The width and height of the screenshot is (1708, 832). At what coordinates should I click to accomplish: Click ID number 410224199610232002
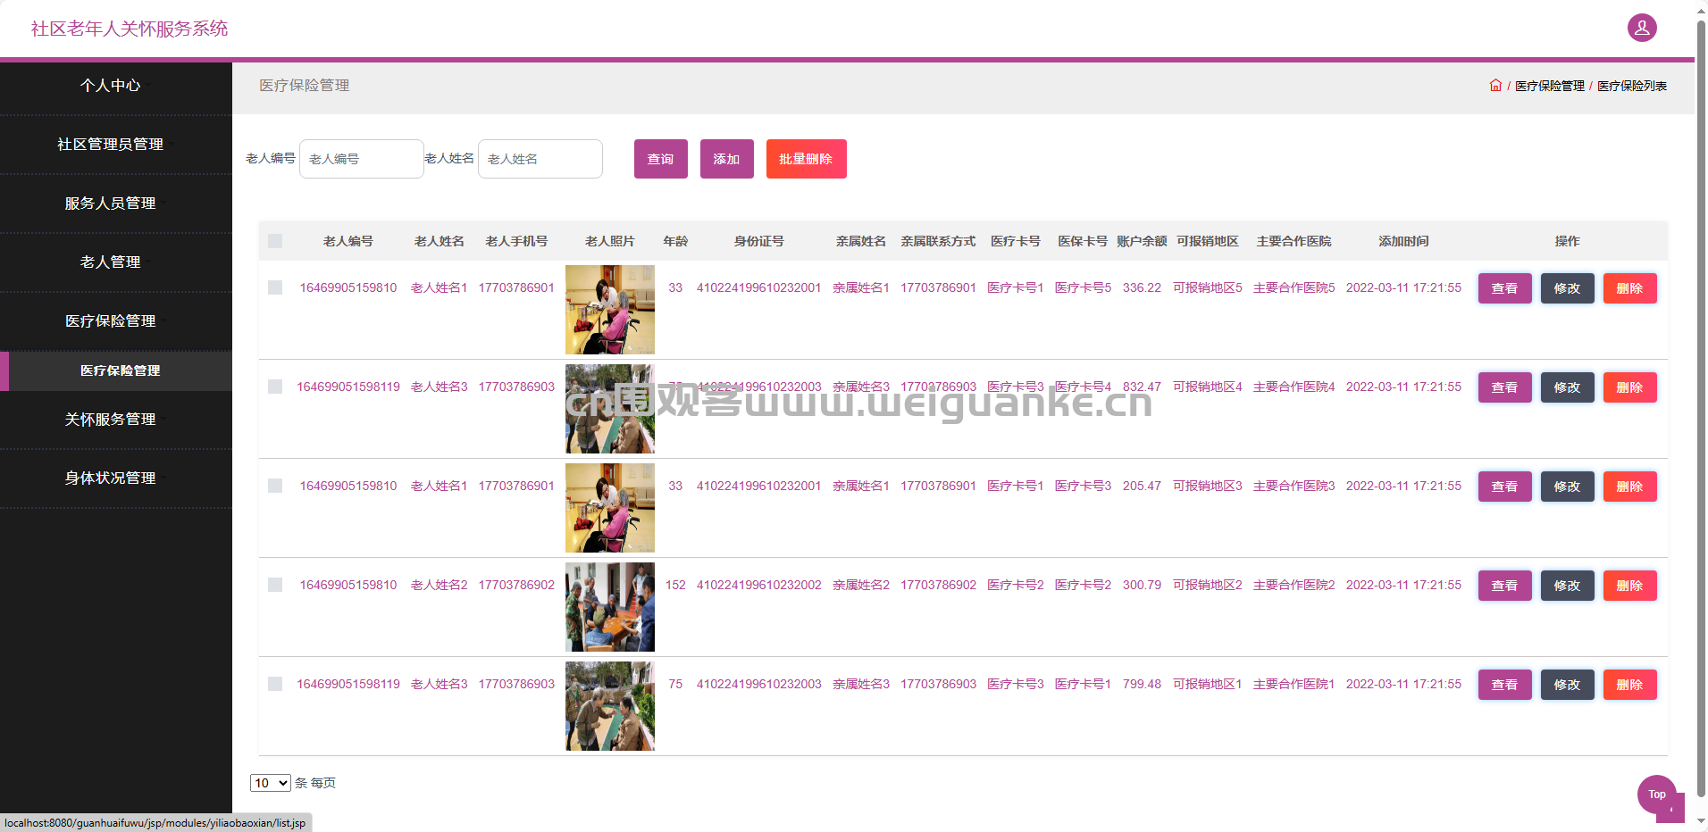coord(759,585)
